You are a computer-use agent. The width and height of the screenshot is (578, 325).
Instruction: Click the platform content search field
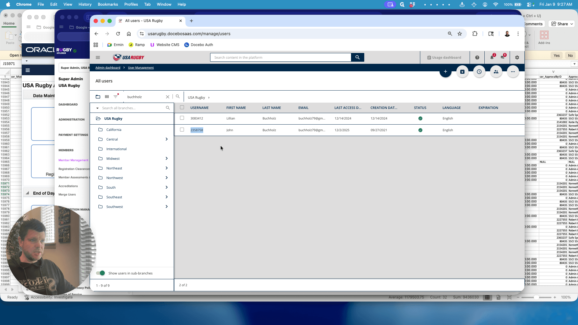click(x=281, y=57)
